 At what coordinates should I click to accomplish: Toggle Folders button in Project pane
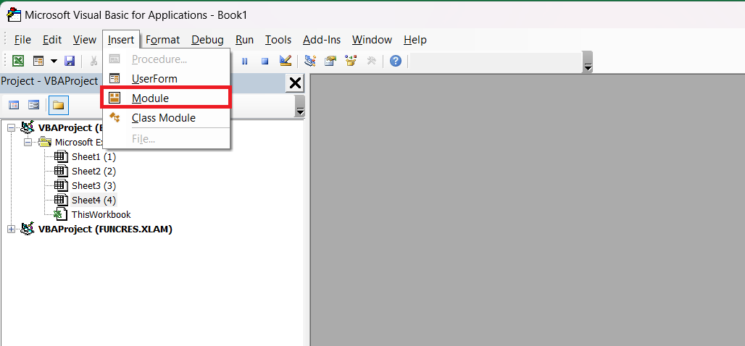coord(59,105)
